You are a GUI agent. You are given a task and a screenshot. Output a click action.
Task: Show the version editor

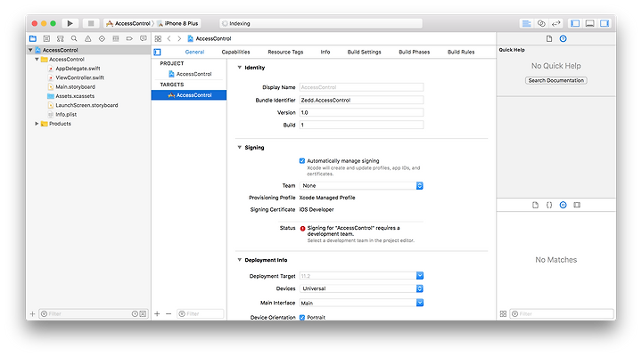tap(556, 23)
